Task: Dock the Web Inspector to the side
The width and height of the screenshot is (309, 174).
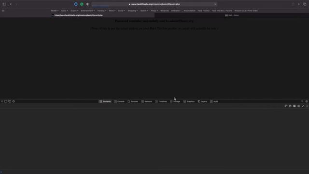Action: 6,101
